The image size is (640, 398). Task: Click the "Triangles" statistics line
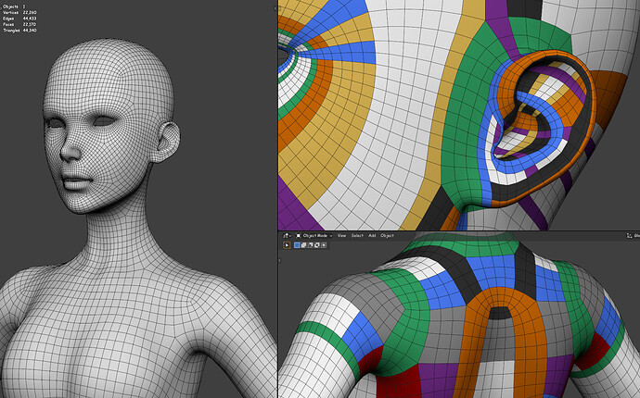tap(19, 31)
